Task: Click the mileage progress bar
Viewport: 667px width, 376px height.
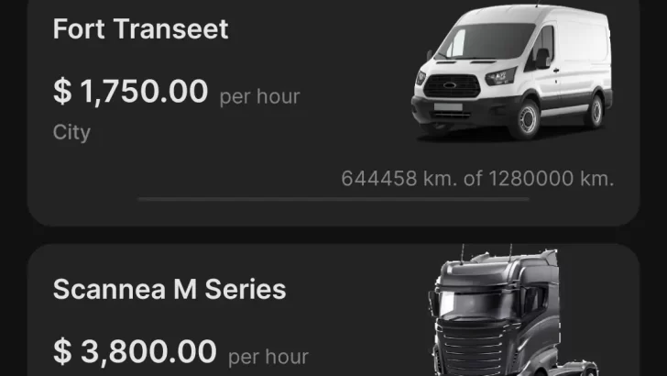Action: point(333,198)
